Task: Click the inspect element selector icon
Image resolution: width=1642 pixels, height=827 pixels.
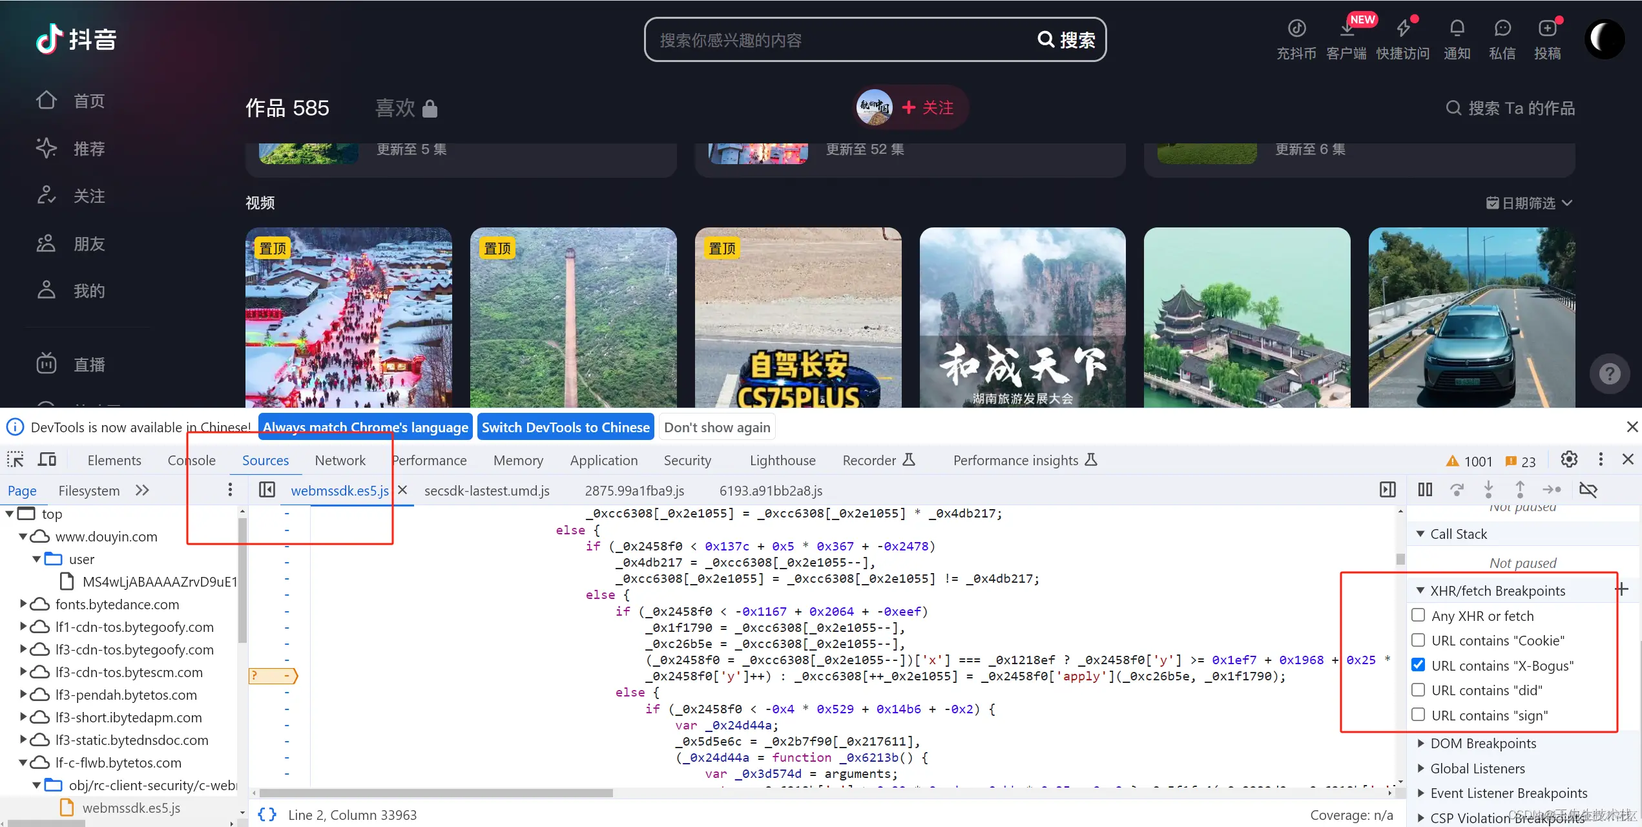Action: pos(16,460)
